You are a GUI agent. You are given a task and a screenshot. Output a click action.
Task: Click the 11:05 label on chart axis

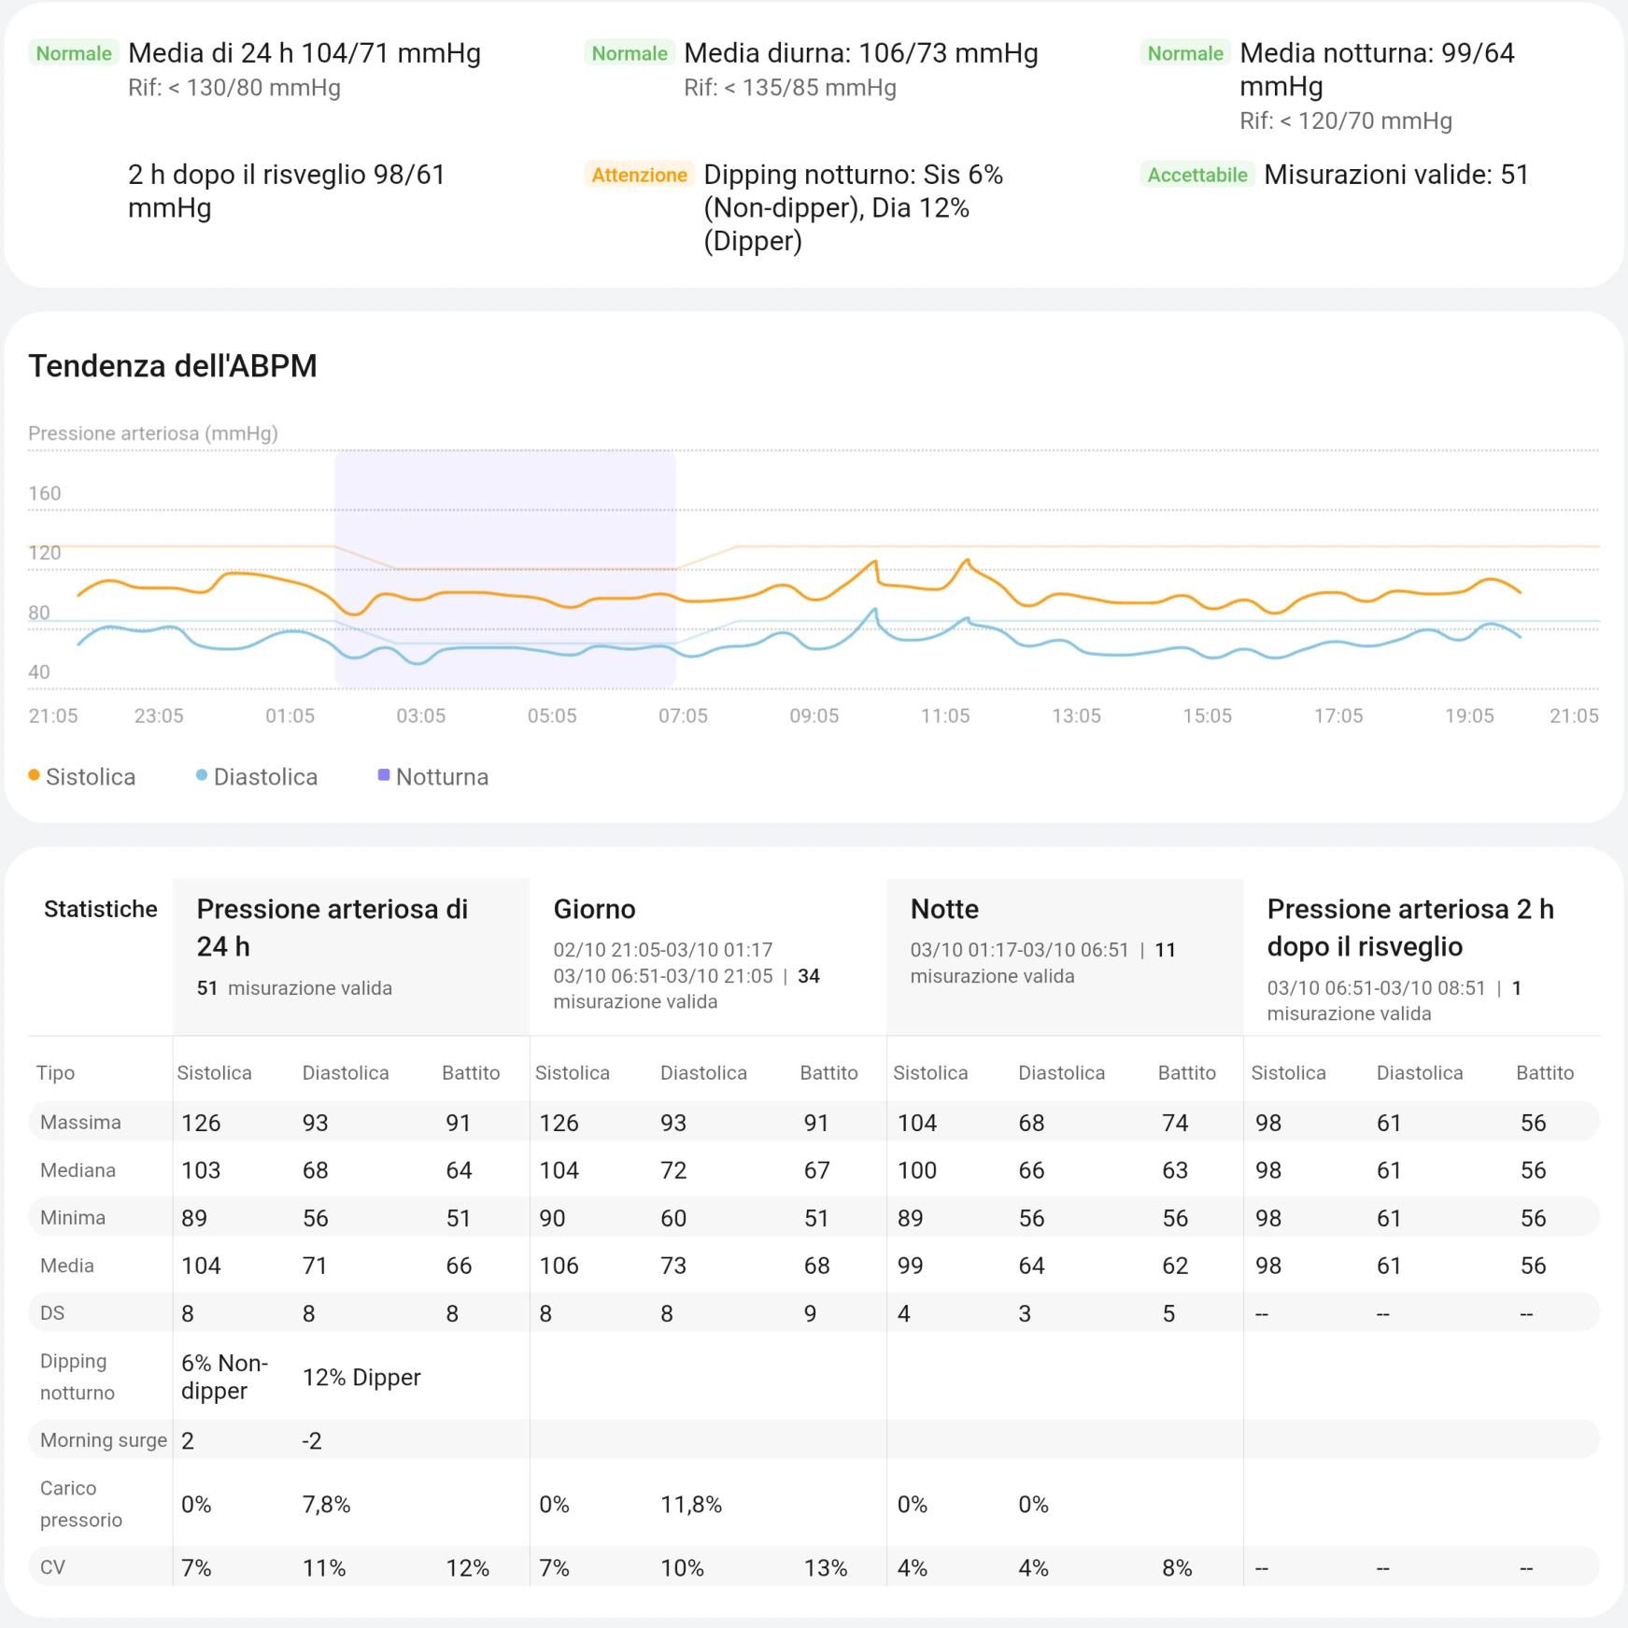(x=945, y=716)
